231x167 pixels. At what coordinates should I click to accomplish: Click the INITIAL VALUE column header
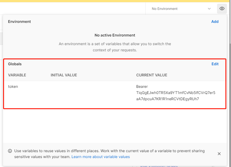(64, 75)
